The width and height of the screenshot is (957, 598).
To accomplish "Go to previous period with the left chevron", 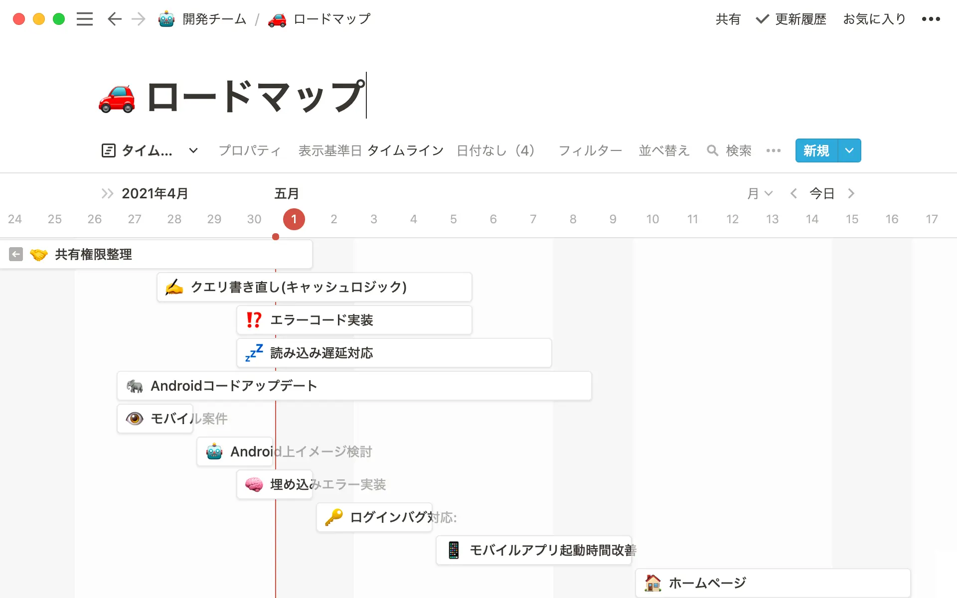I will tap(793, 193).
